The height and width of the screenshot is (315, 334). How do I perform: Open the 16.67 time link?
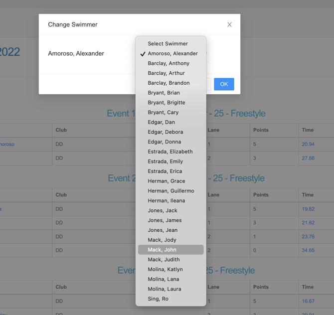pyautogui.click(x=308, y=302)
